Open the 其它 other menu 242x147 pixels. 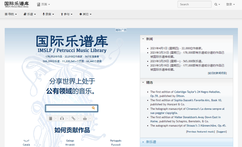[85, 14]
